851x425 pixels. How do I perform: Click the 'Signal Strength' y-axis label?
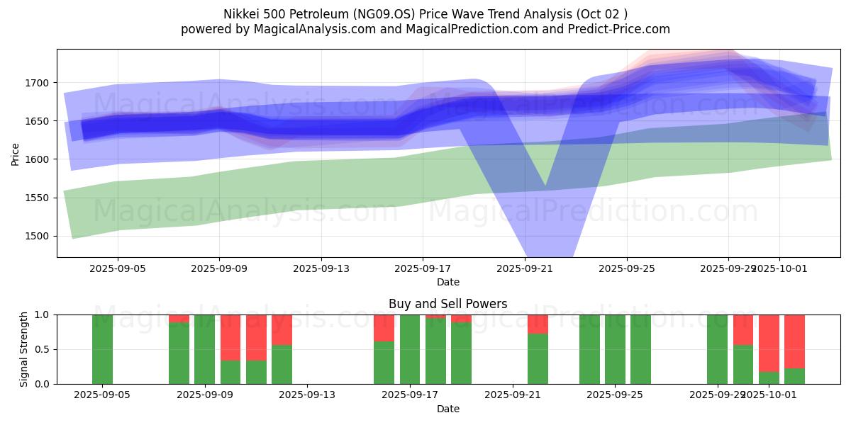tap(24, 349)
